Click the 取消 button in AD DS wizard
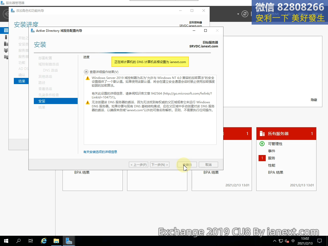Image resolution: width=328 pixels, height=246 pixels. pos(209,165)
